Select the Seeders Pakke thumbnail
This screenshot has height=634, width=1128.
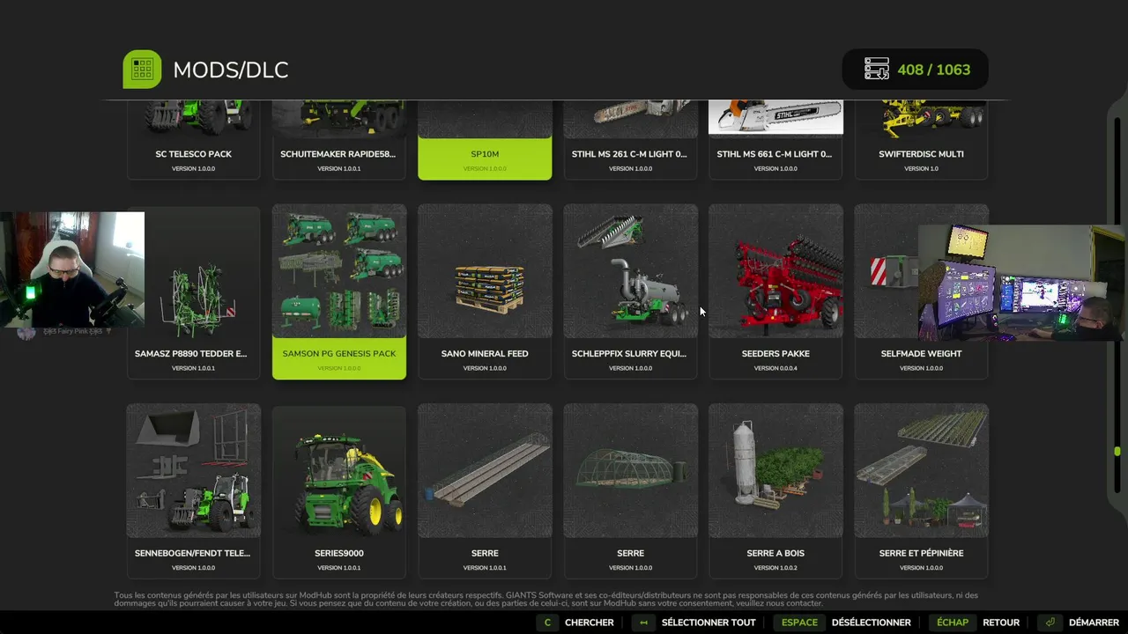(x=775, y=271)
